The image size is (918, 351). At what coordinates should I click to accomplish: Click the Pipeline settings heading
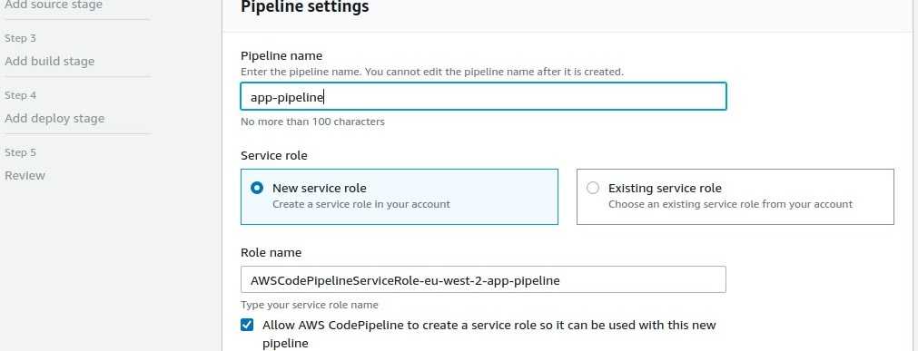[305, 7]
